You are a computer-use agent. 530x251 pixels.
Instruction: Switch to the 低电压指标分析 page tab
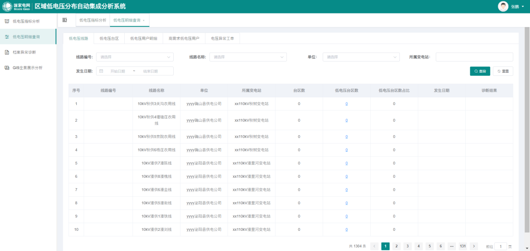click(92, 20)
